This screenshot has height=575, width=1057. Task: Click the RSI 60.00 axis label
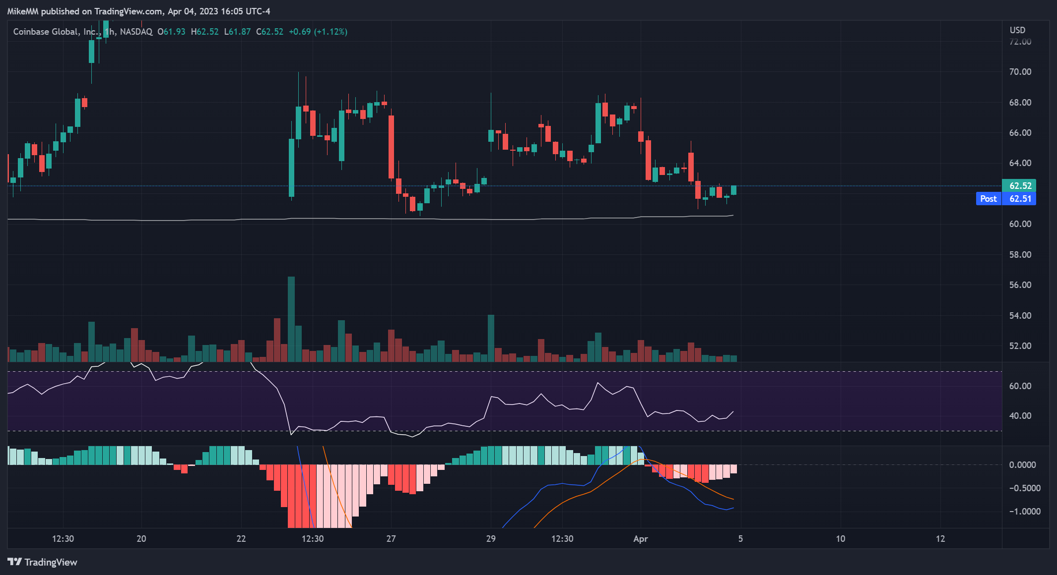coord(1020,386)
